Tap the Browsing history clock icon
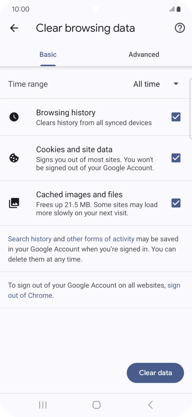 14,117
